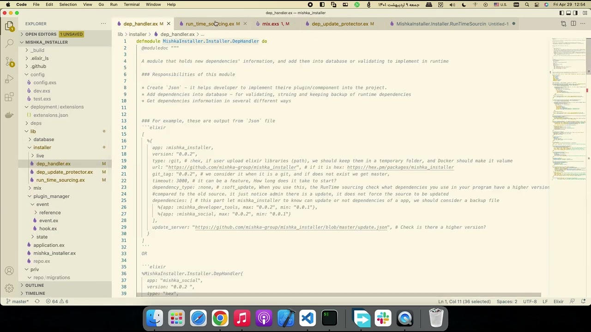Open the Search view in activity bar
Screen dimensions: 591x332
pos(9,44)
